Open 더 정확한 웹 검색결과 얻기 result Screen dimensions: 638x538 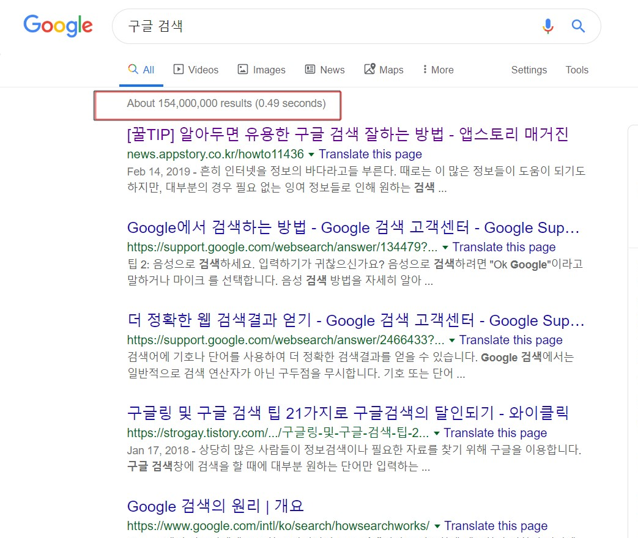tap(355, 320)
